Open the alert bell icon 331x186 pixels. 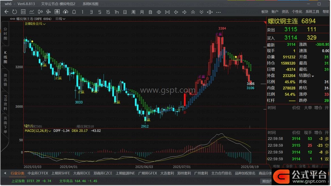(74, 12)
